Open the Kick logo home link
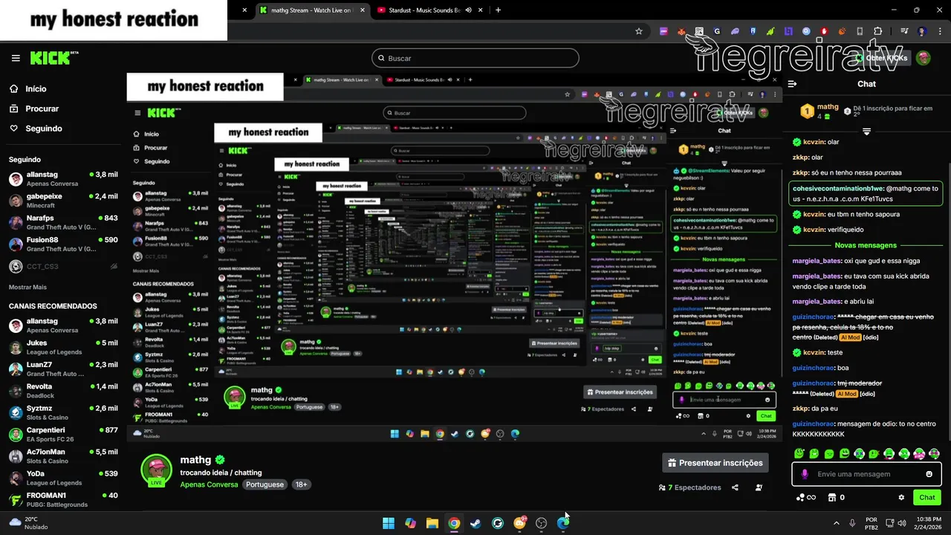The height and width of the screenshot is (535, 951). click(53, 58)
